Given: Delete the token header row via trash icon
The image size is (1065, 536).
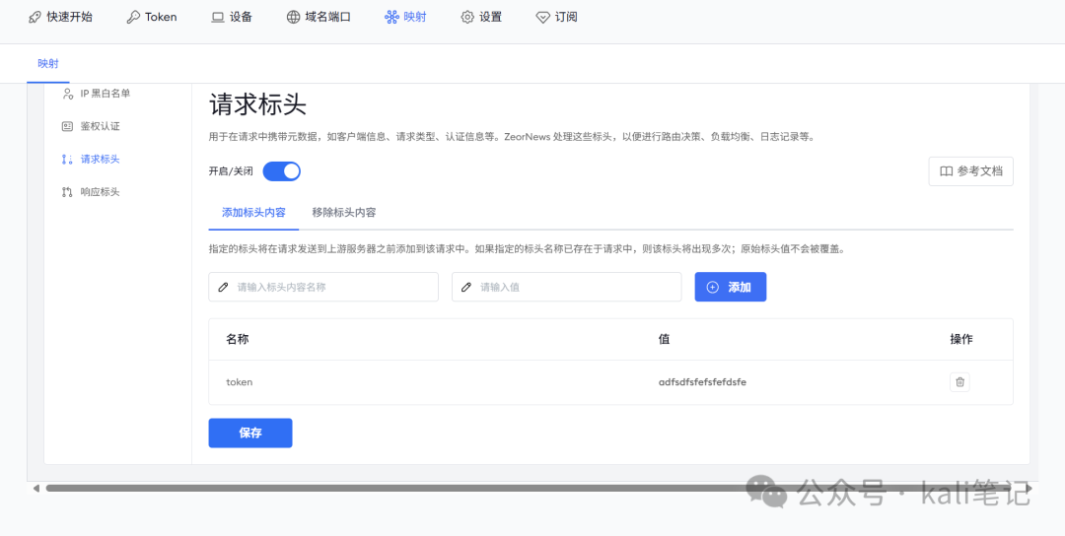Looking at the screenshot, I should 959,382.
